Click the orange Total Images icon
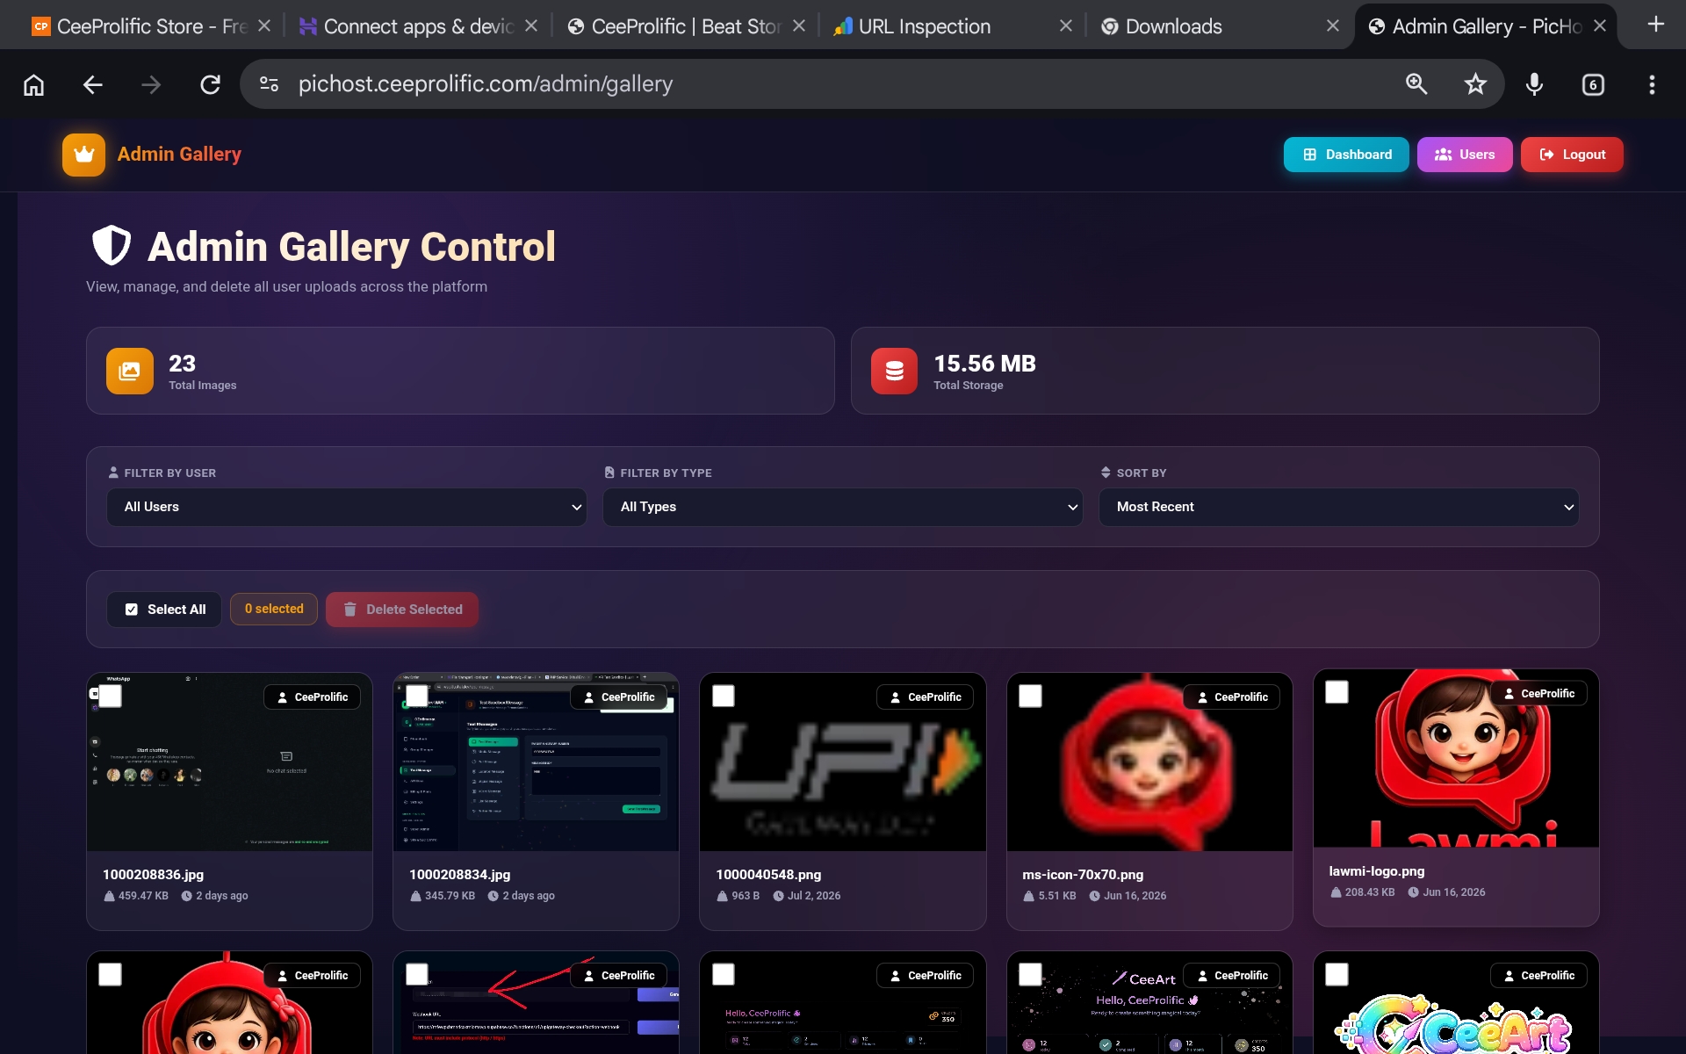The image size is (1686, 1054). click(129, 371)
